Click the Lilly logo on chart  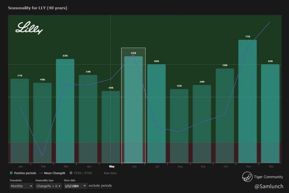[29, 28]
